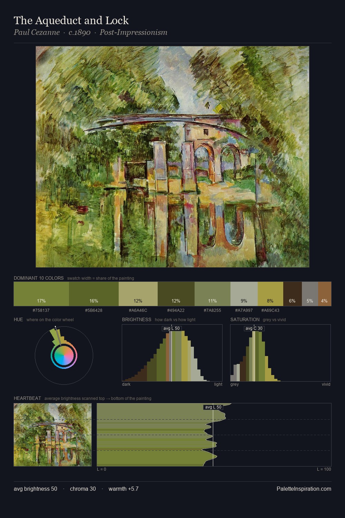Image resolution: width=345 pixels, height=518 pixels.
Task: Click the hex code #A69C43
Action: click(270, 310)
